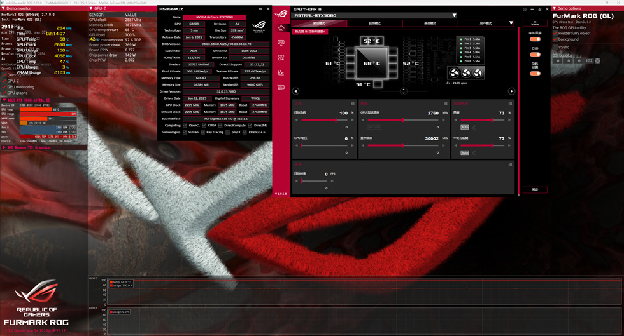624x336 pixels.
Task: Click Auto button in first fan row
Action: tap(464, 127)
